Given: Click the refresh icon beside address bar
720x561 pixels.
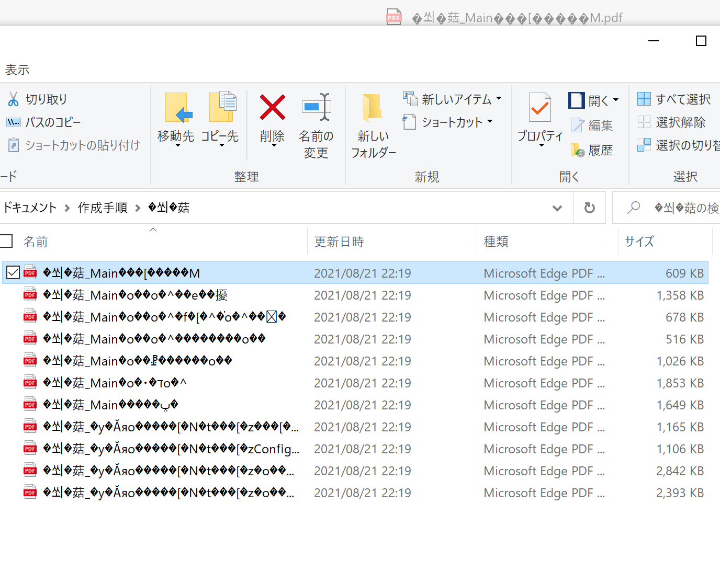Looking at the screenshot, I should click(x=589, y=208).
